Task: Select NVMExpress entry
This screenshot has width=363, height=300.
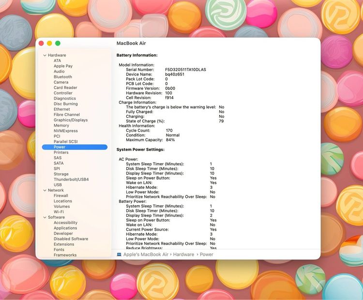Action: point(66,131)
